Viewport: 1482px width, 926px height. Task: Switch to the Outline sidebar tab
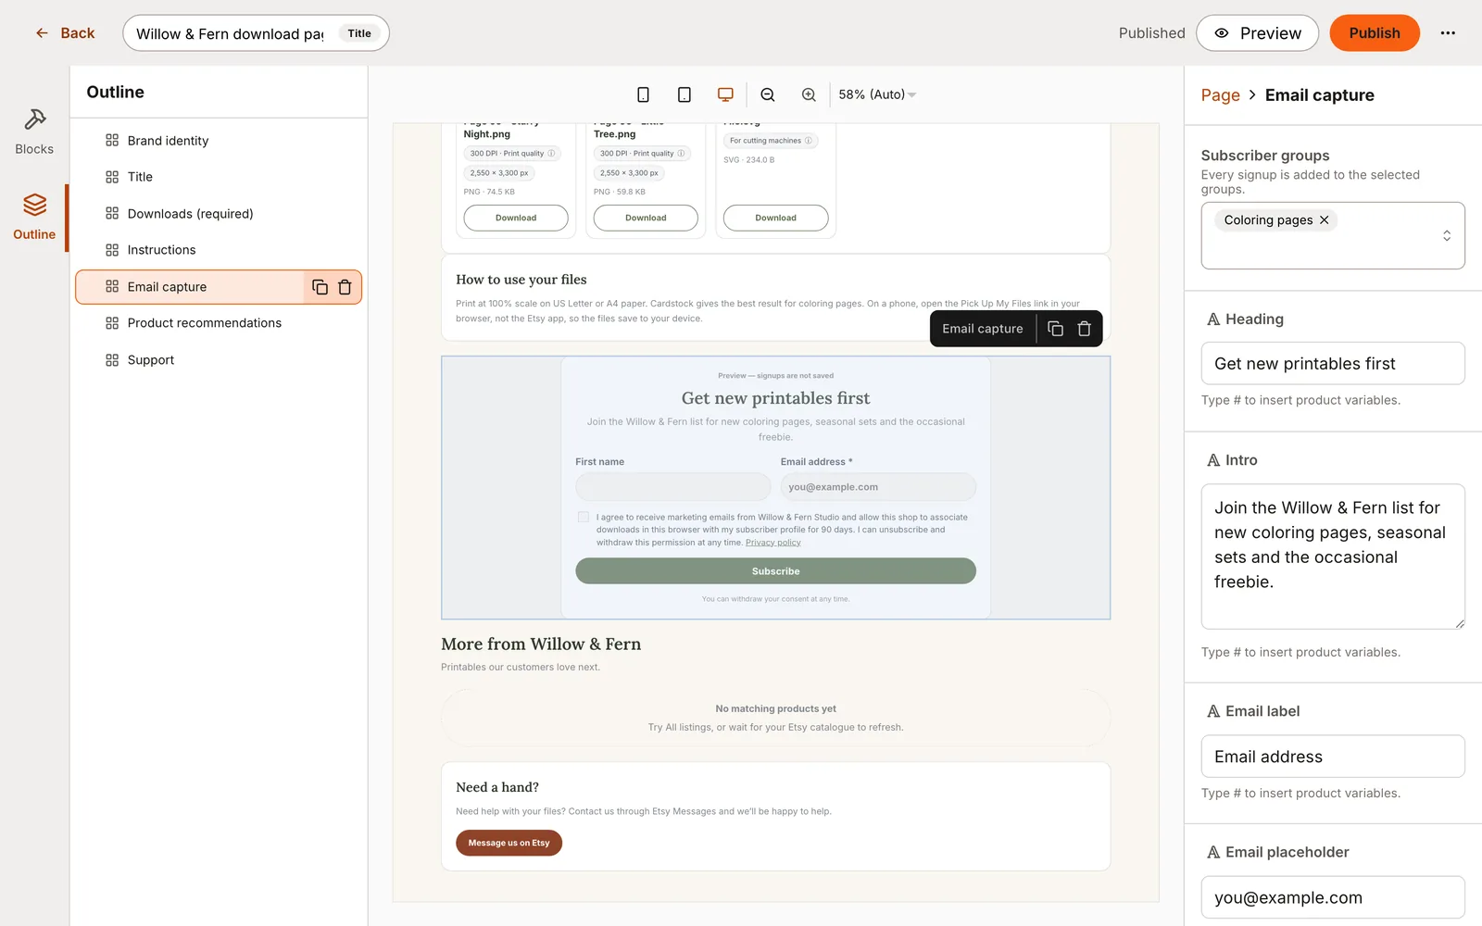click(34, 218)
